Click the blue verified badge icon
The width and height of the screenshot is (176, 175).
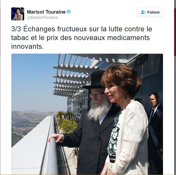pyautogui.click(x=69, y=12)
